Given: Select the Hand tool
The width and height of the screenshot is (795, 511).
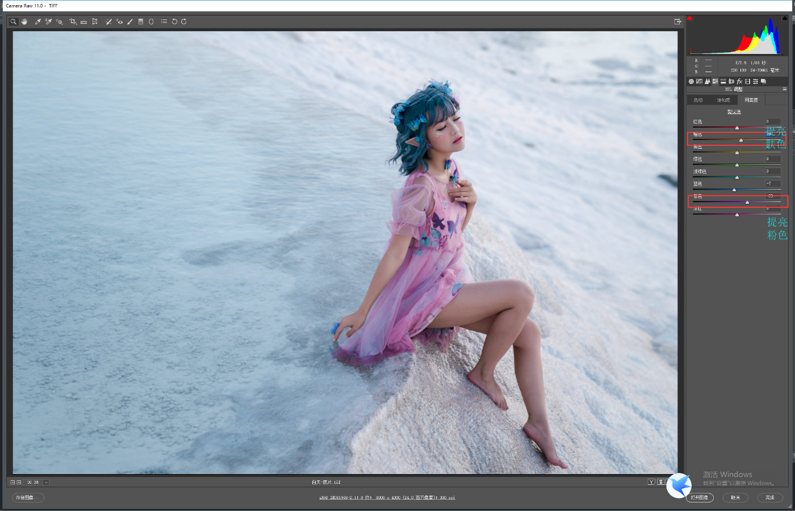Looking at the screenshot, I should (x=24, y=22).
